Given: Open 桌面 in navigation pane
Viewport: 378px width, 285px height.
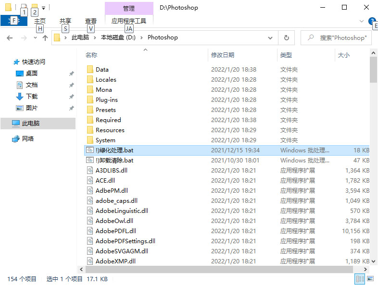Looking at the screenshot, I should click(32, 74).
